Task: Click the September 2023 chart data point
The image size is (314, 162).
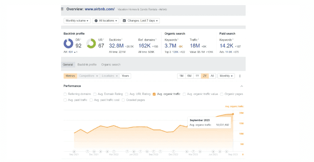Action: [x=233, y=114]
